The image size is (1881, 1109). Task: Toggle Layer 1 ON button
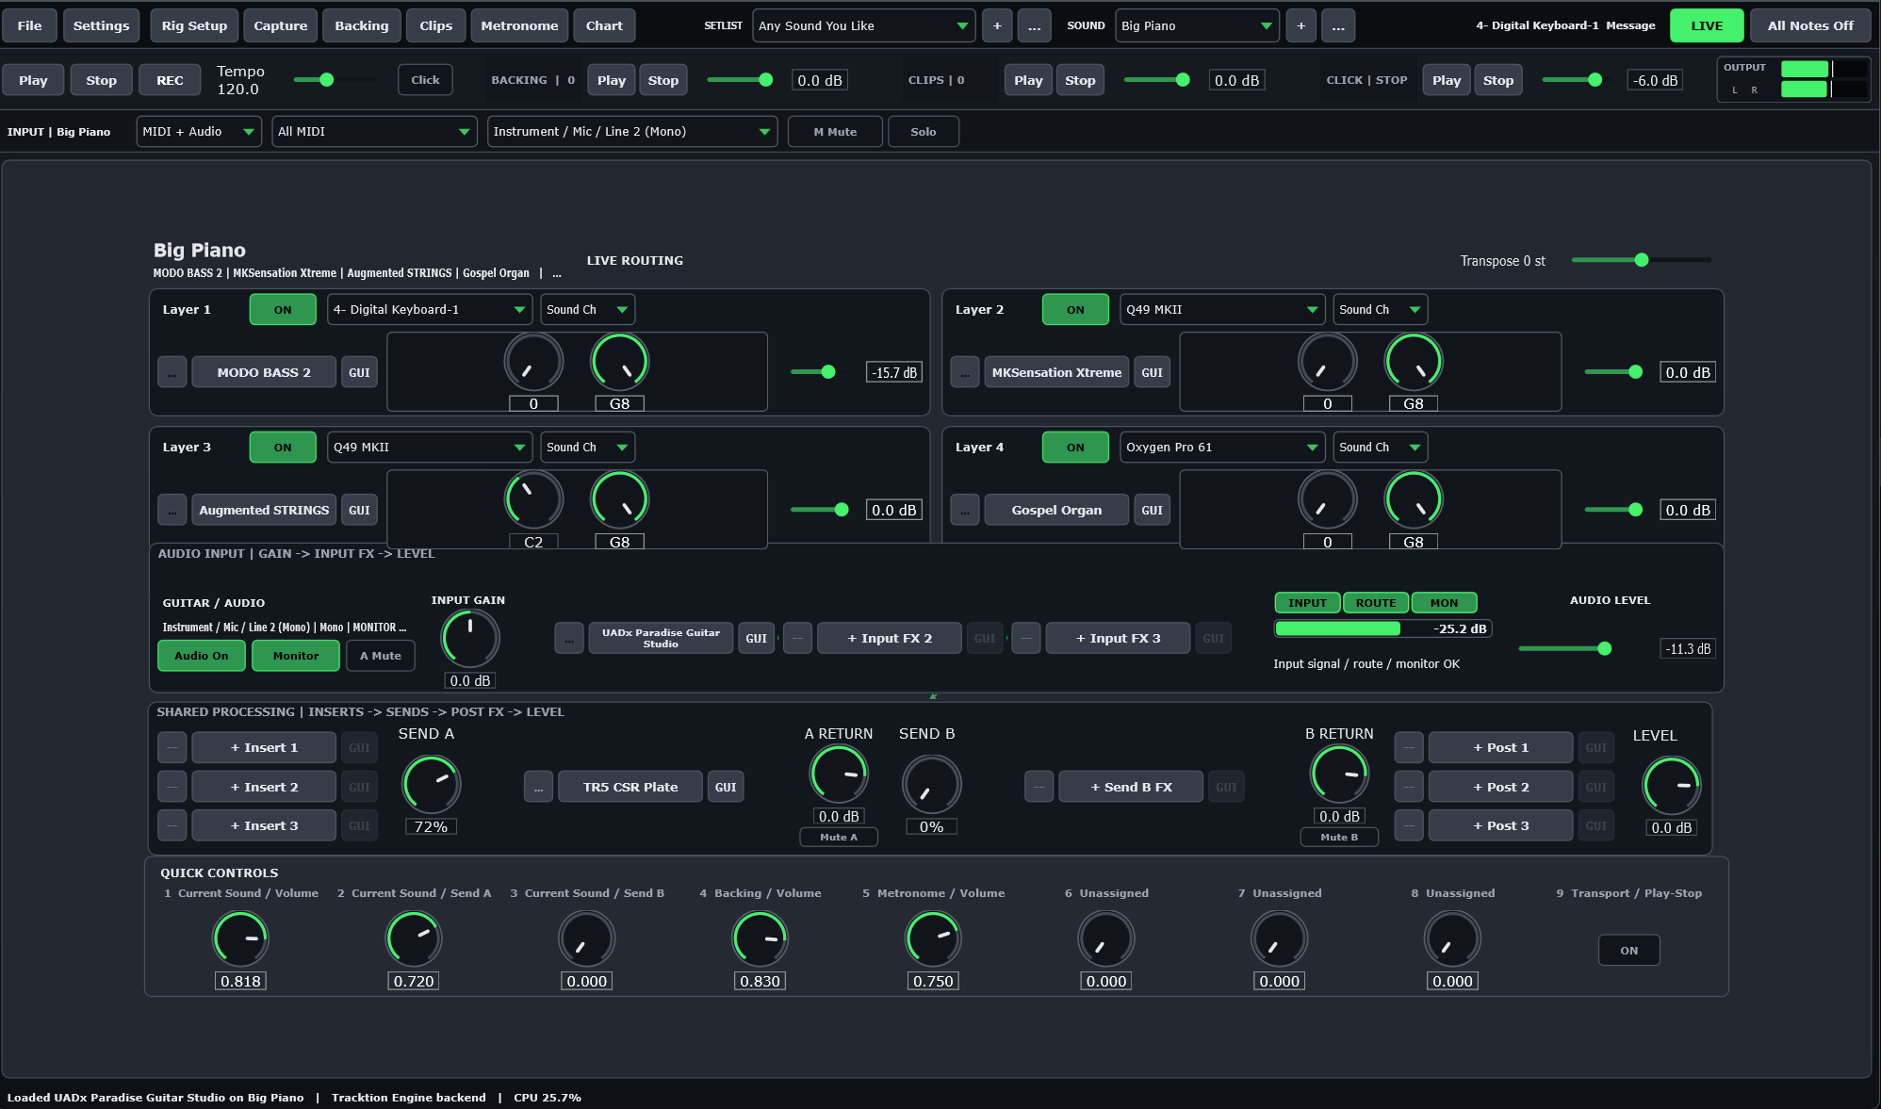coord(283,309)
